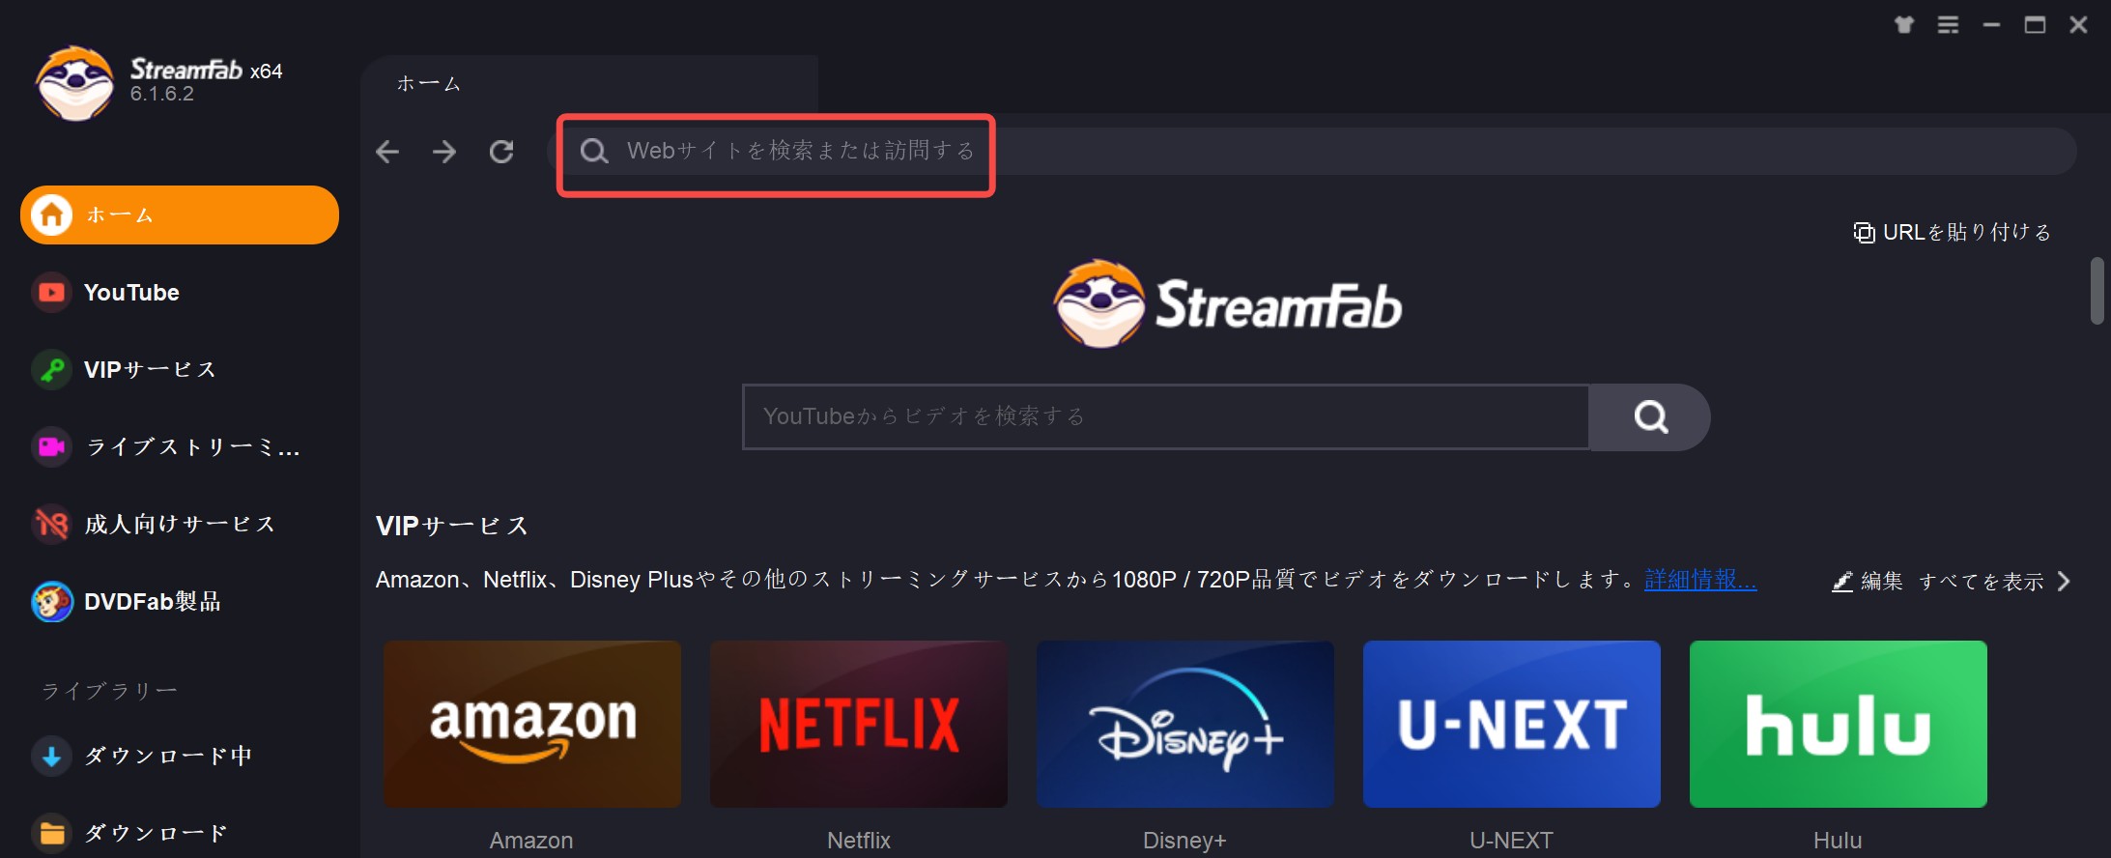The width and height of the screenshot is (2111, 858).
Task: Open the DVDFab製品 icon
Action: [x=52, y=601]
